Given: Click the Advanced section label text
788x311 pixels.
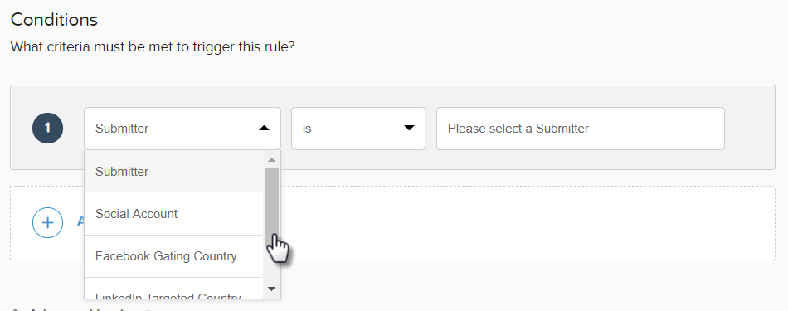Looking at the screenshot, I should 80,309.
